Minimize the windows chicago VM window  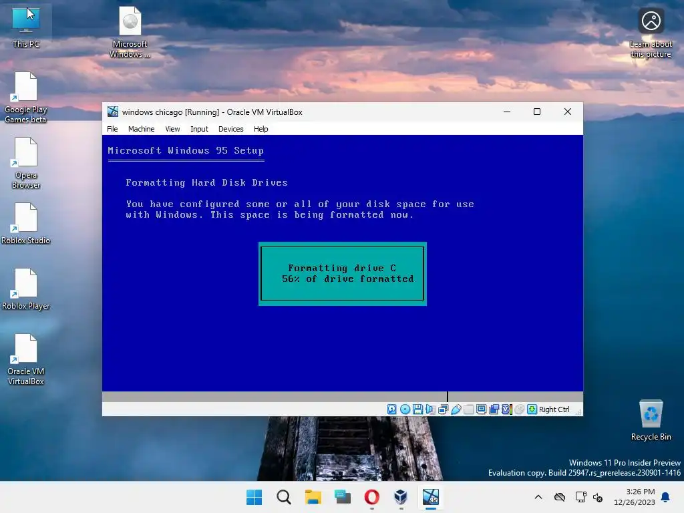point(507,112)
